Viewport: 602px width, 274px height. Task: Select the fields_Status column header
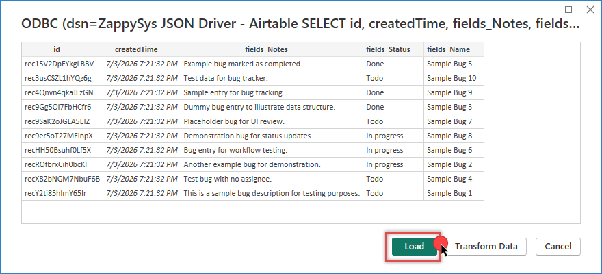393,49
